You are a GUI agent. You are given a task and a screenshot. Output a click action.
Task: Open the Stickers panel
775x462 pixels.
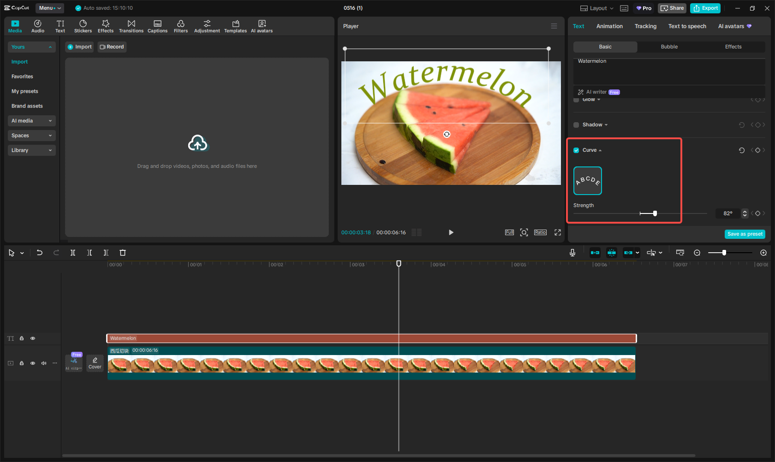(x=83, y=26)
